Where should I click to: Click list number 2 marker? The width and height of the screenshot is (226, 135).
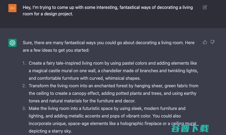click(24, 86)
